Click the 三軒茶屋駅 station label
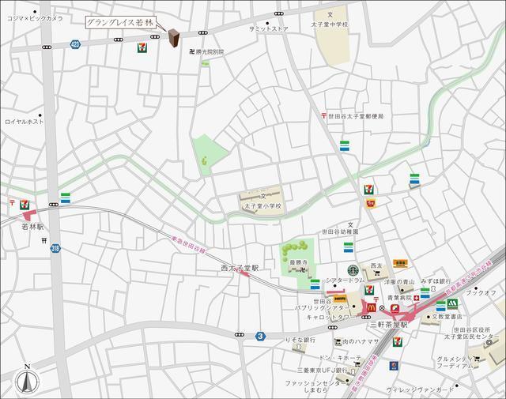The width and height of the screenshot is (506, 399). pyautogui.click(x=387, y=325)
